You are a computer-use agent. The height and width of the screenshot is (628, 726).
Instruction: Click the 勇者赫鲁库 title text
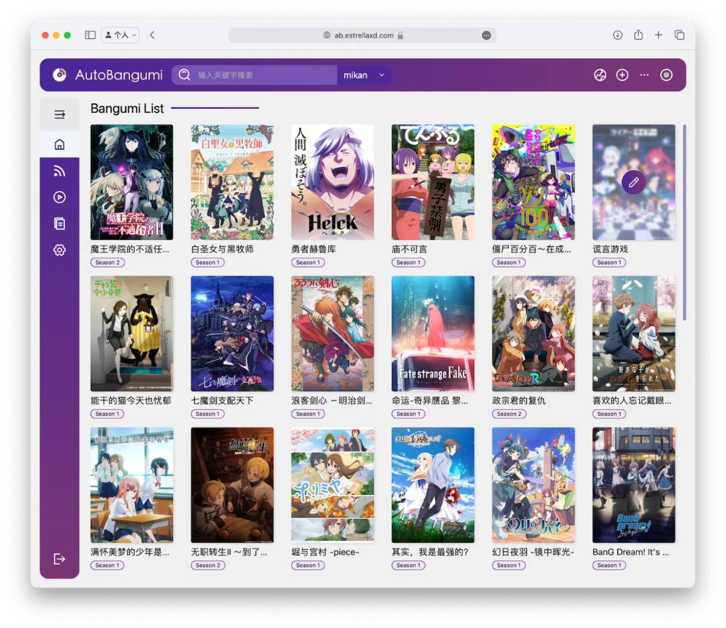click(314, 249)
